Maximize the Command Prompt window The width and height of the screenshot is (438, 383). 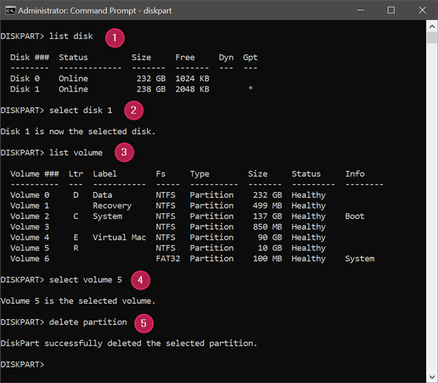click(x=391, y=10)
